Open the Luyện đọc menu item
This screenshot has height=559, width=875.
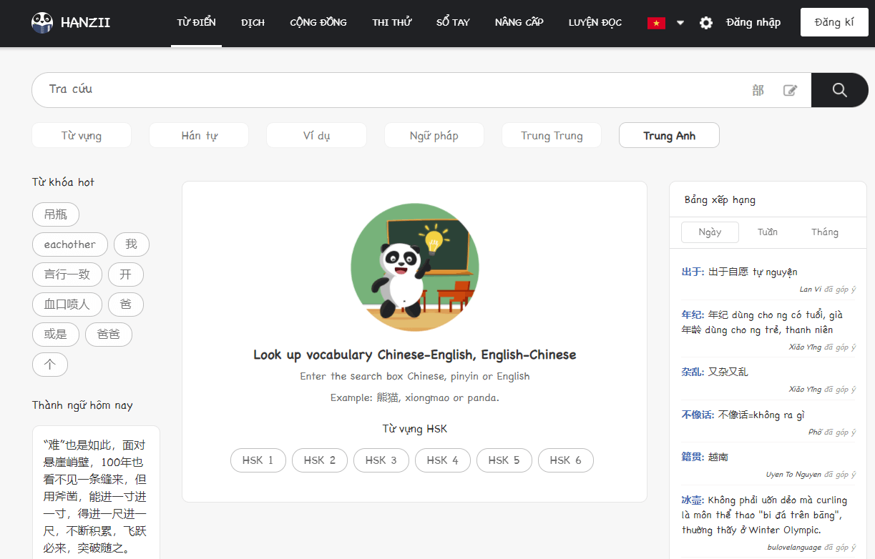coord(595,23)
